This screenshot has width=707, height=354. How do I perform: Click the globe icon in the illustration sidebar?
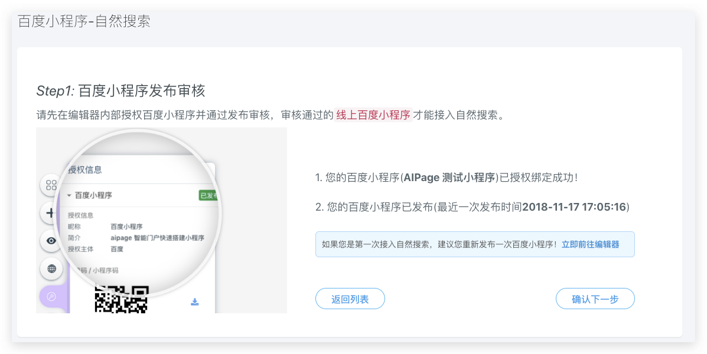coord(51,269)
